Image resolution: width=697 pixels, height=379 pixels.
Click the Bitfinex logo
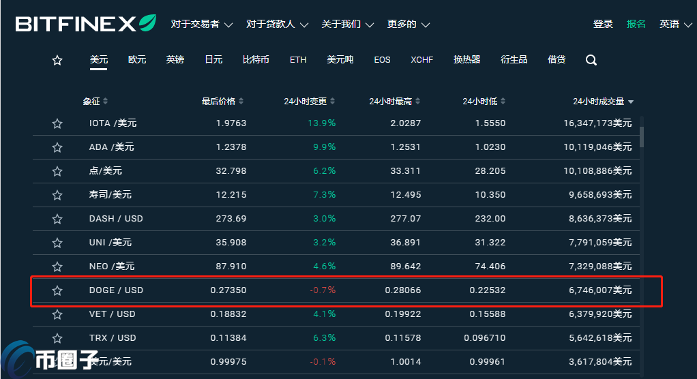[x=86, y=24]
